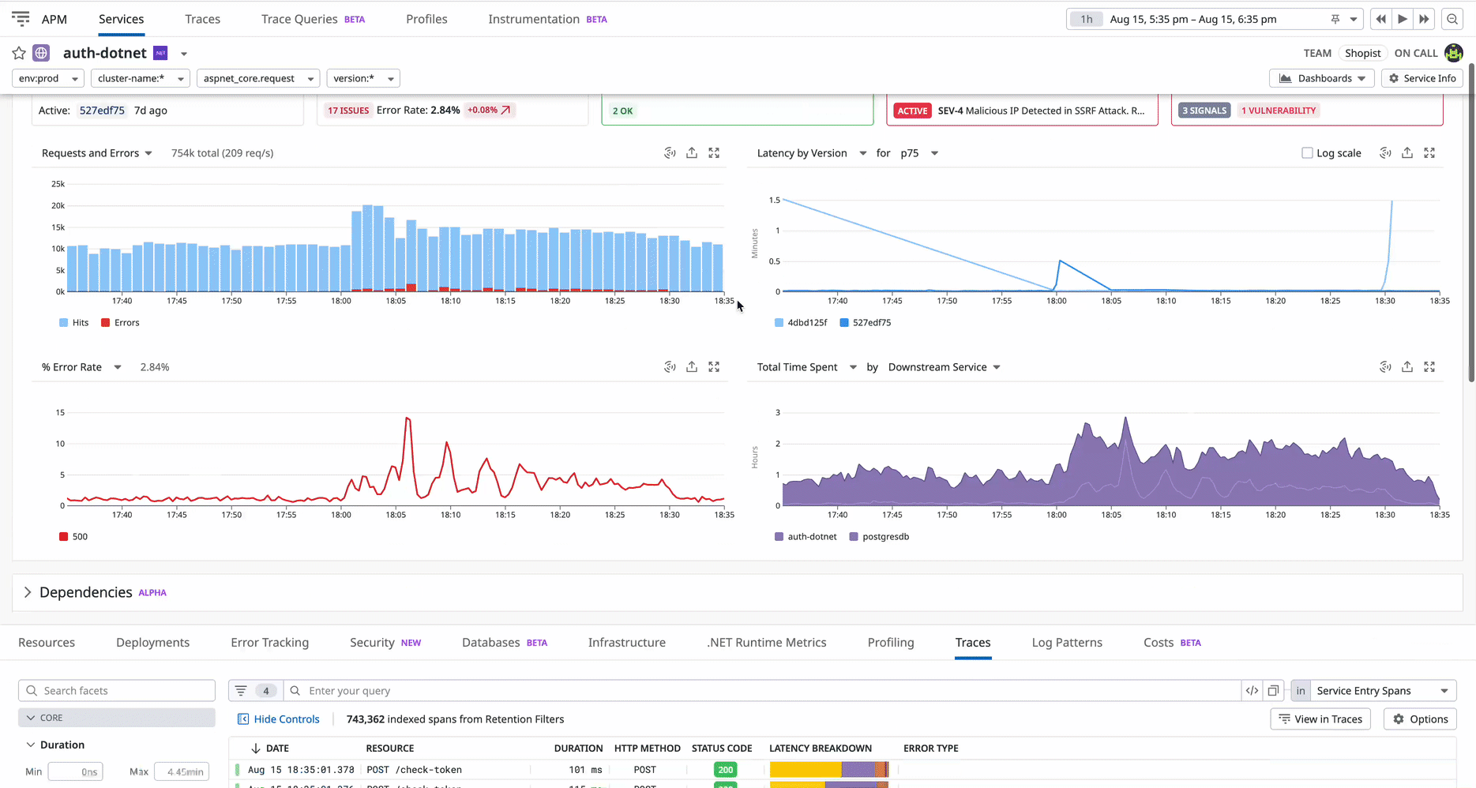Open correlations icon for % Error Rate
The width and height of the screenshot is (1476, 788).
pos(670,367)
